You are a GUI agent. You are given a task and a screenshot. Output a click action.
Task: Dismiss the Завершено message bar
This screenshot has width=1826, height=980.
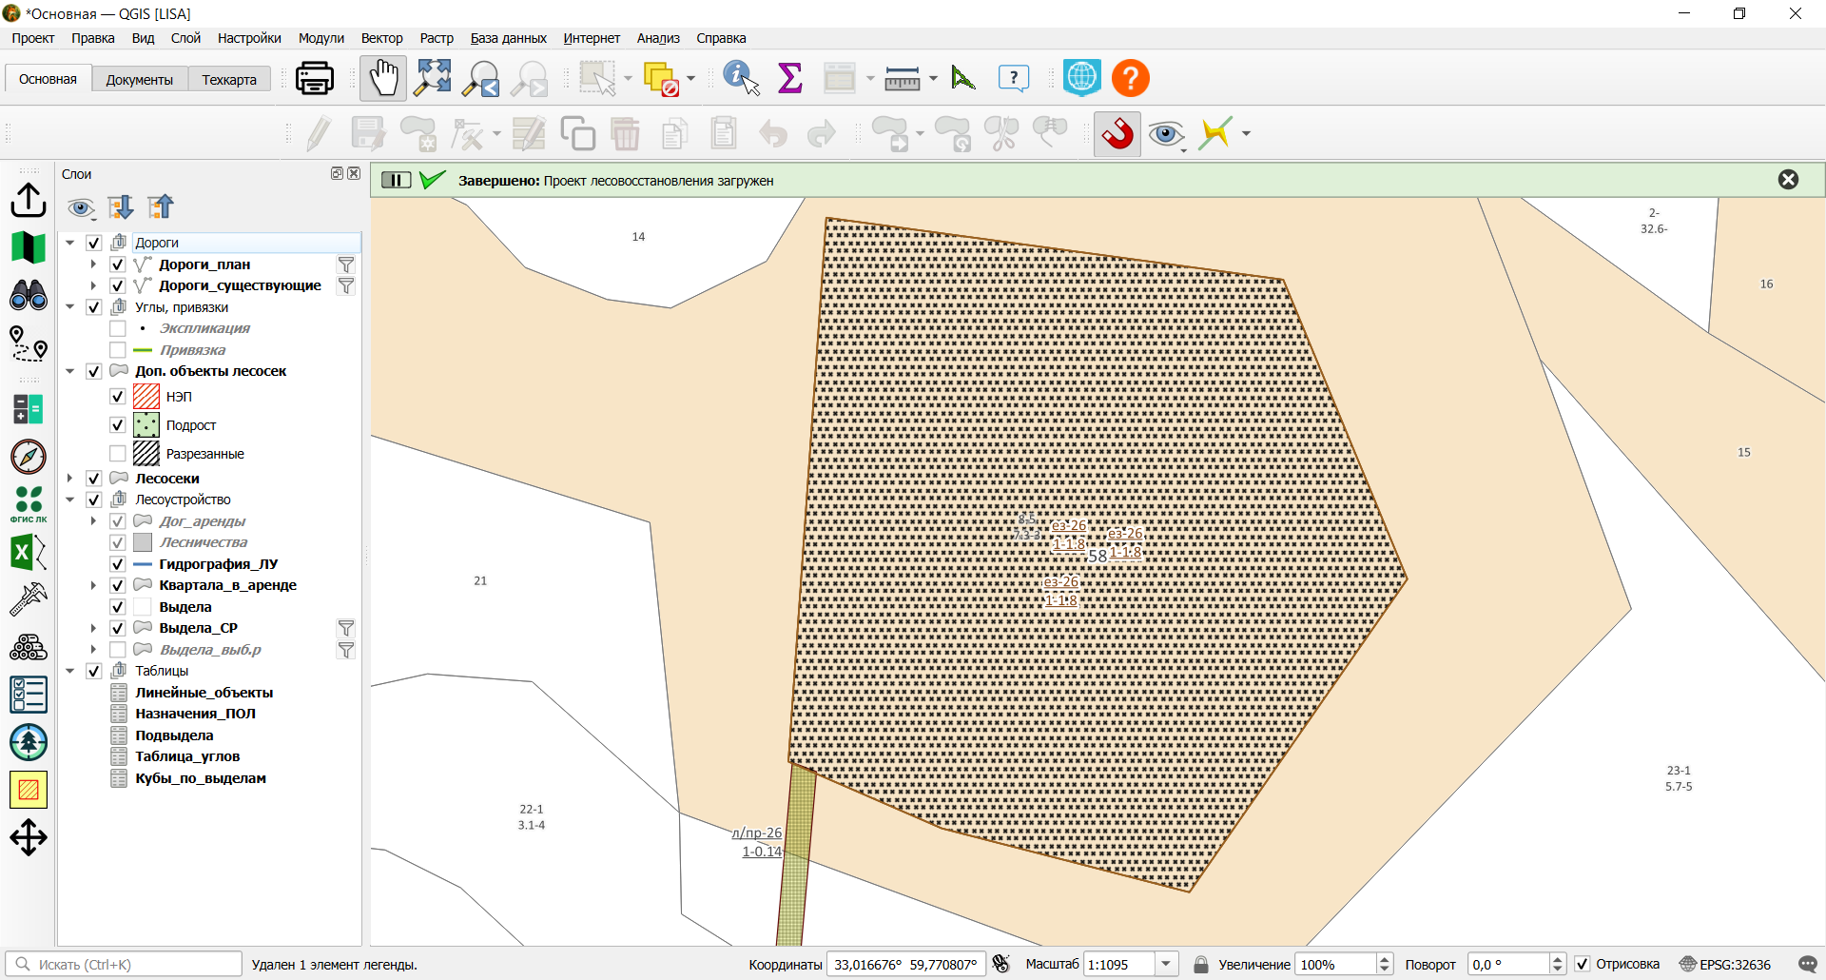(1788, 180)
